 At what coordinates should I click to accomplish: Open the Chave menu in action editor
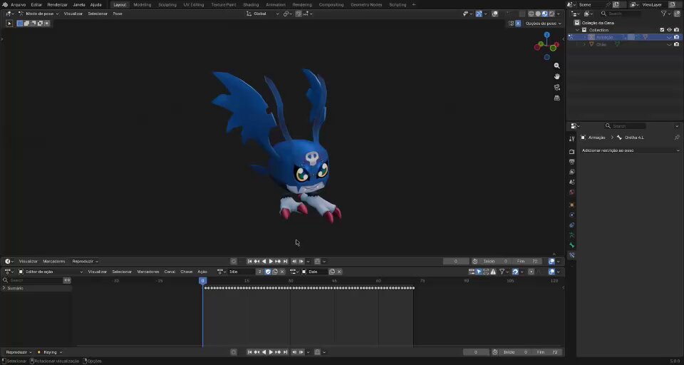186,272
